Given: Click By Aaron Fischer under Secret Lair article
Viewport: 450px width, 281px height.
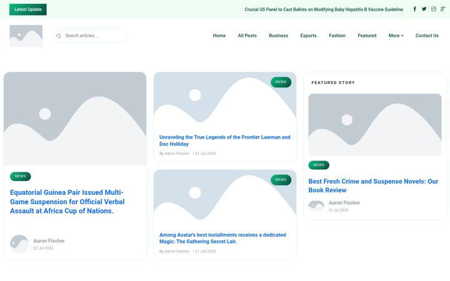Looking at the screenshot, I should click(174, 251).
